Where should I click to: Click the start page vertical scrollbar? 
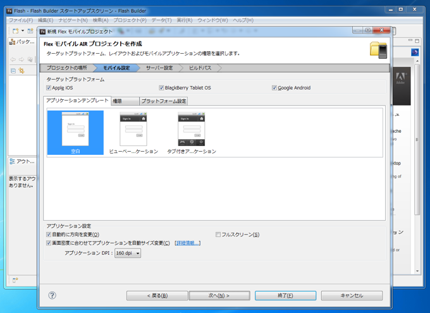coord(417,140)
